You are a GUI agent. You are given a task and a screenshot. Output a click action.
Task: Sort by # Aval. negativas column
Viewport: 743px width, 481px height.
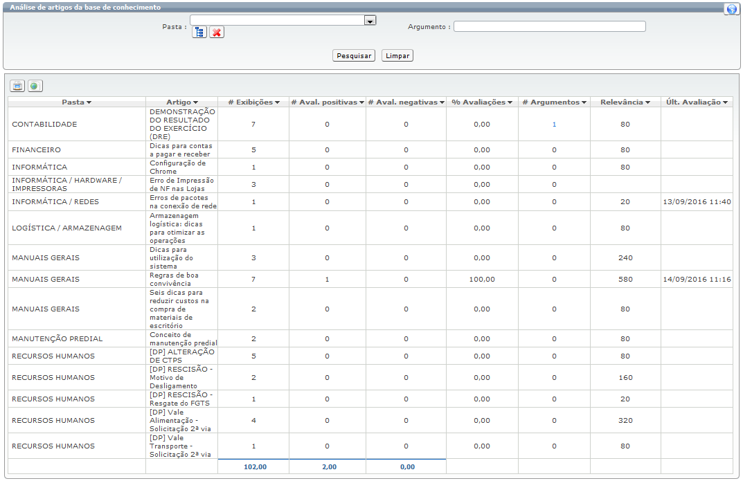[406, 102]
